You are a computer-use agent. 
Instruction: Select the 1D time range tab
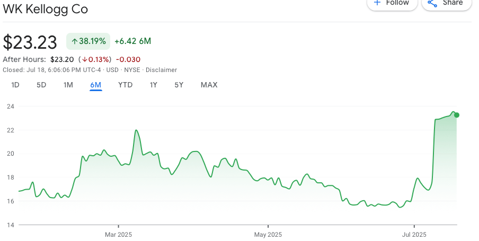[x=15, y=85]
